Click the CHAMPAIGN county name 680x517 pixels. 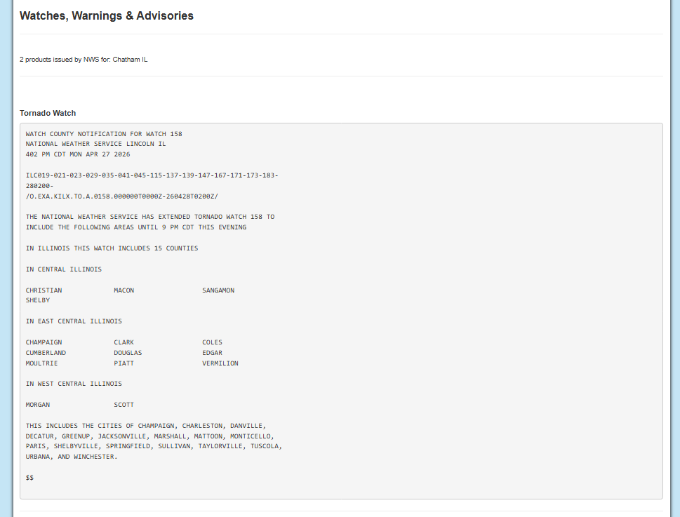(x=44, y=342)
